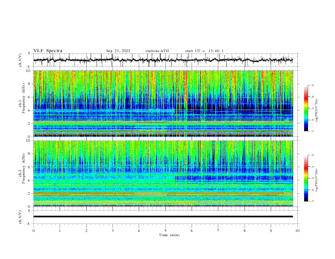This screenshot has height=259, width=335.
Task: Click the ch.2 frequency tick label "4"
Action: click(x=29, y=180)
